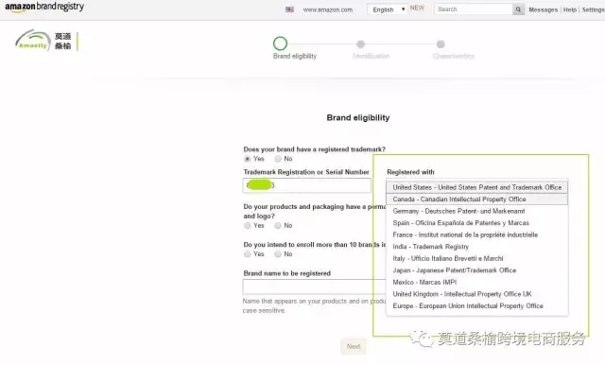Open Help in the top bar
Screen dimensions: 605x365
[569, 9]
